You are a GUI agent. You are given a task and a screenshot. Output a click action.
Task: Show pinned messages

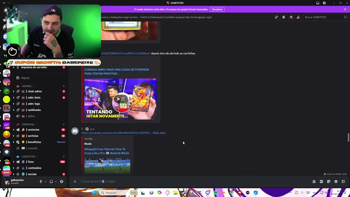[291, 17]
